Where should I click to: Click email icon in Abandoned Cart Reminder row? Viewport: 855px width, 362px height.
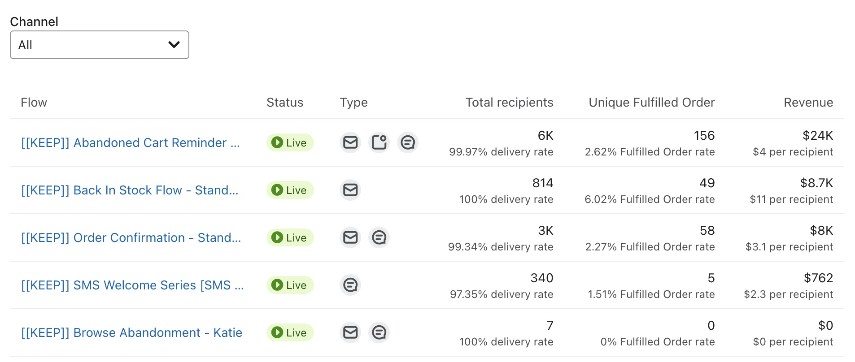tap(350, 142)
